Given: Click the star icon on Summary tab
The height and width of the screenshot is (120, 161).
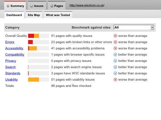Looking at the screenshot, I should click(x=8, y=6).
